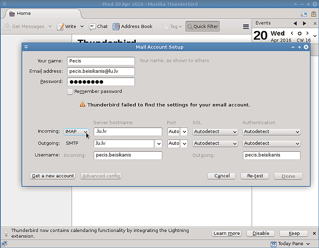
Task: Click the Outgoing username field
Action: pos(272,155)
